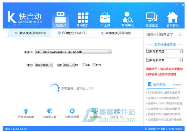Switch to 默认模式(隐藏启动) tab

tap(30, 33)
